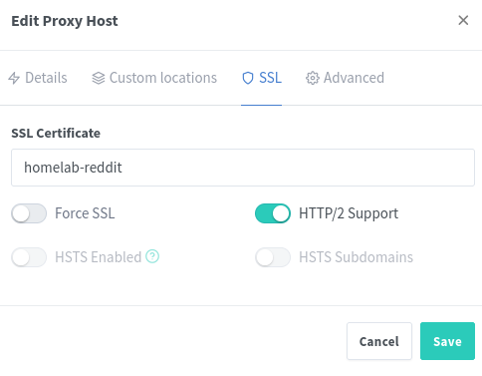Click the HTTP/2 Support text label
This screenshot has height=376, width=482.
[349, 213]
